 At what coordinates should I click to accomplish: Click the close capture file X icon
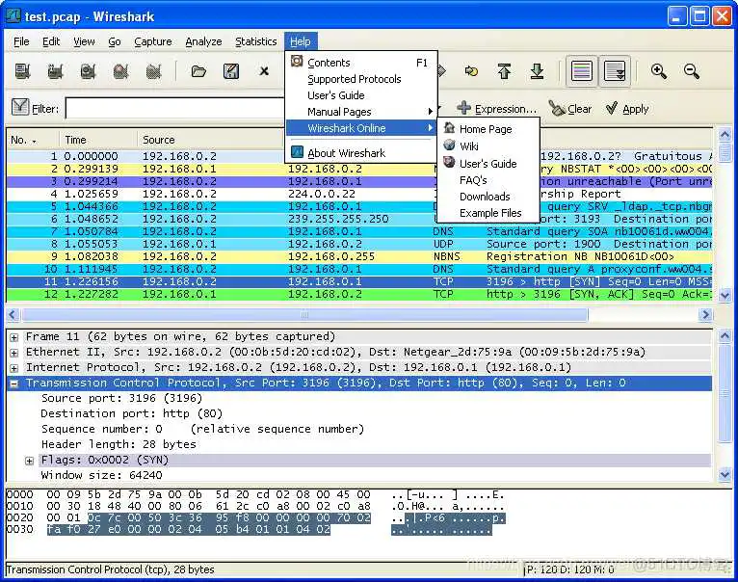(x=264, y=71)
